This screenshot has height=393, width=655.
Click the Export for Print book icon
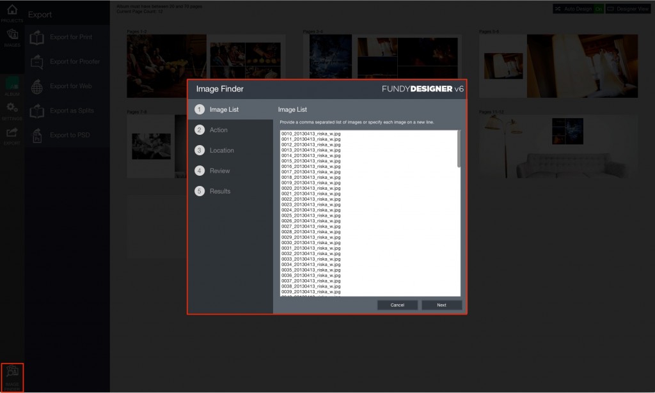(36, 38)
